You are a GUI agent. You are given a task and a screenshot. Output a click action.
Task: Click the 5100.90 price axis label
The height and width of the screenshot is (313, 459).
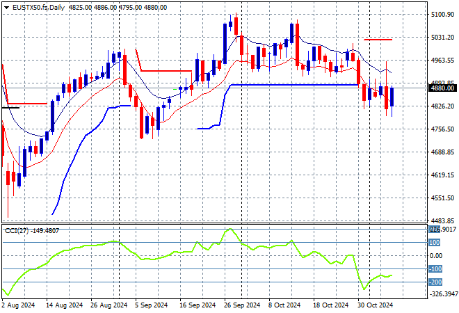click(442, 15)
